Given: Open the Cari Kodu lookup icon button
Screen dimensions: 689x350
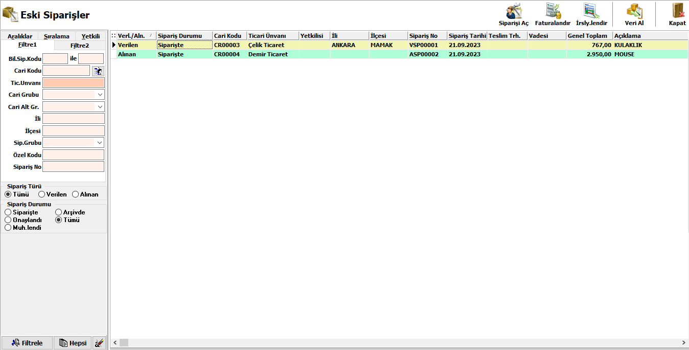Looking at the screenshot, I should tap(98, 71).
